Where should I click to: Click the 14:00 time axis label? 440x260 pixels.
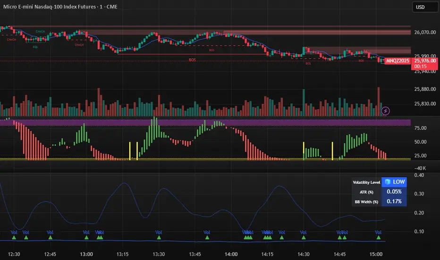(x=231, y=254)
